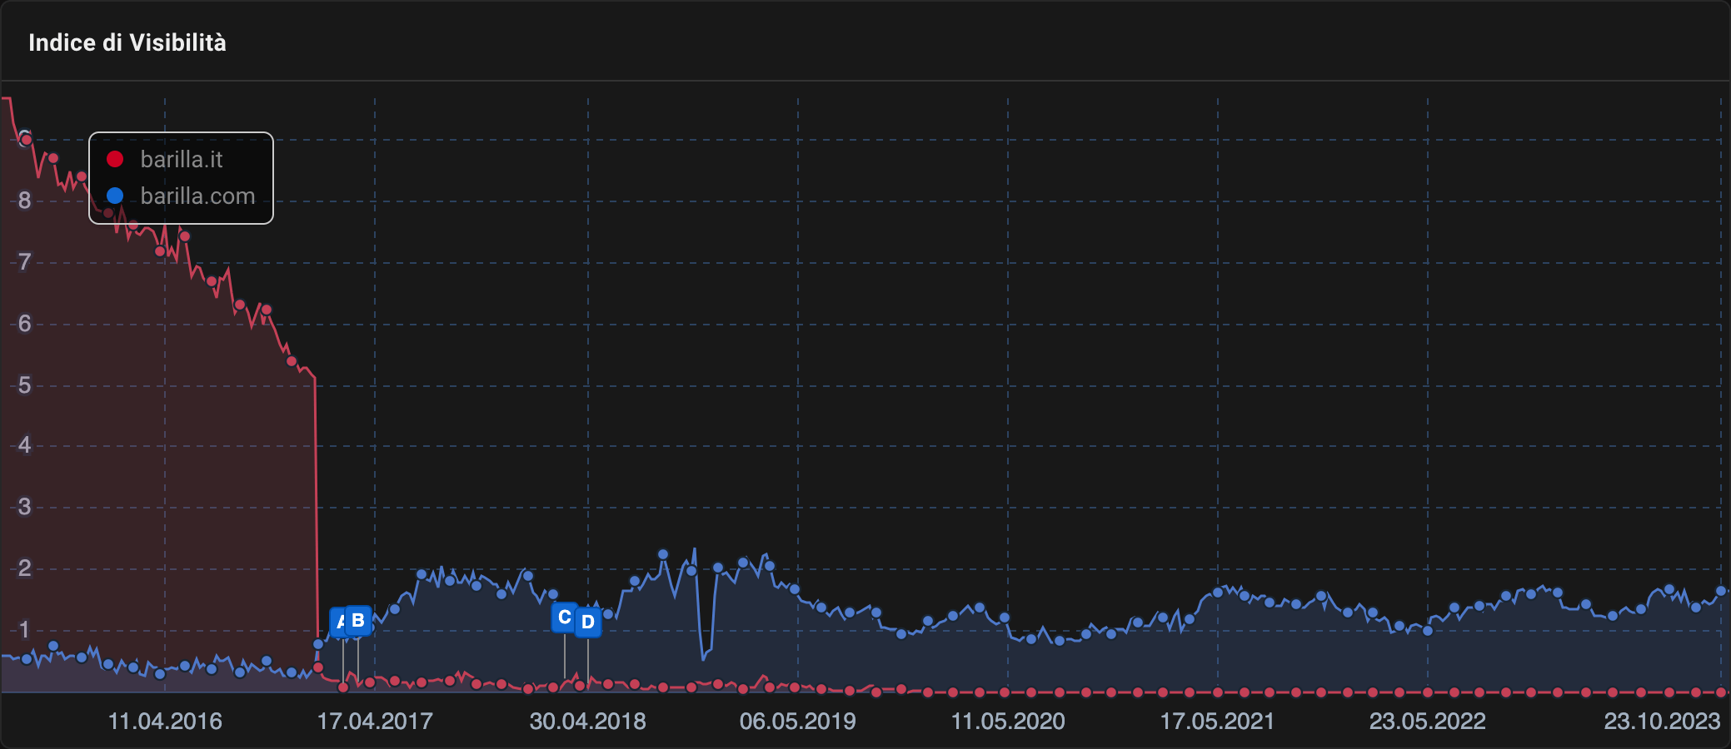Click the Indice di Visibilità title

pos(127,42)
